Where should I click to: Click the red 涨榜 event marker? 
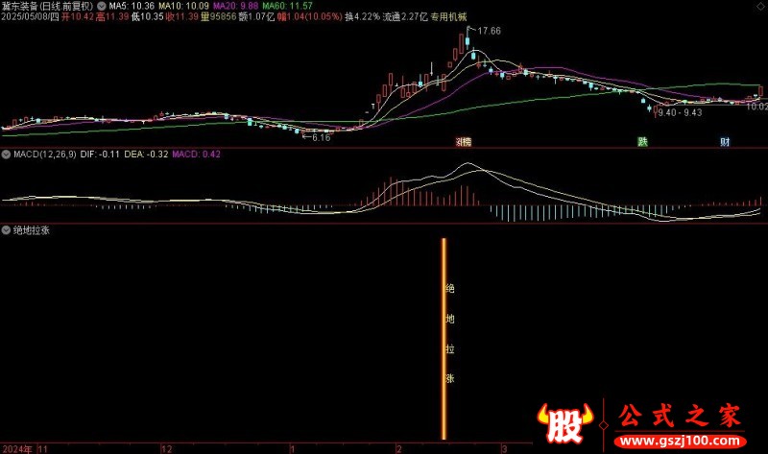(464, 142)
